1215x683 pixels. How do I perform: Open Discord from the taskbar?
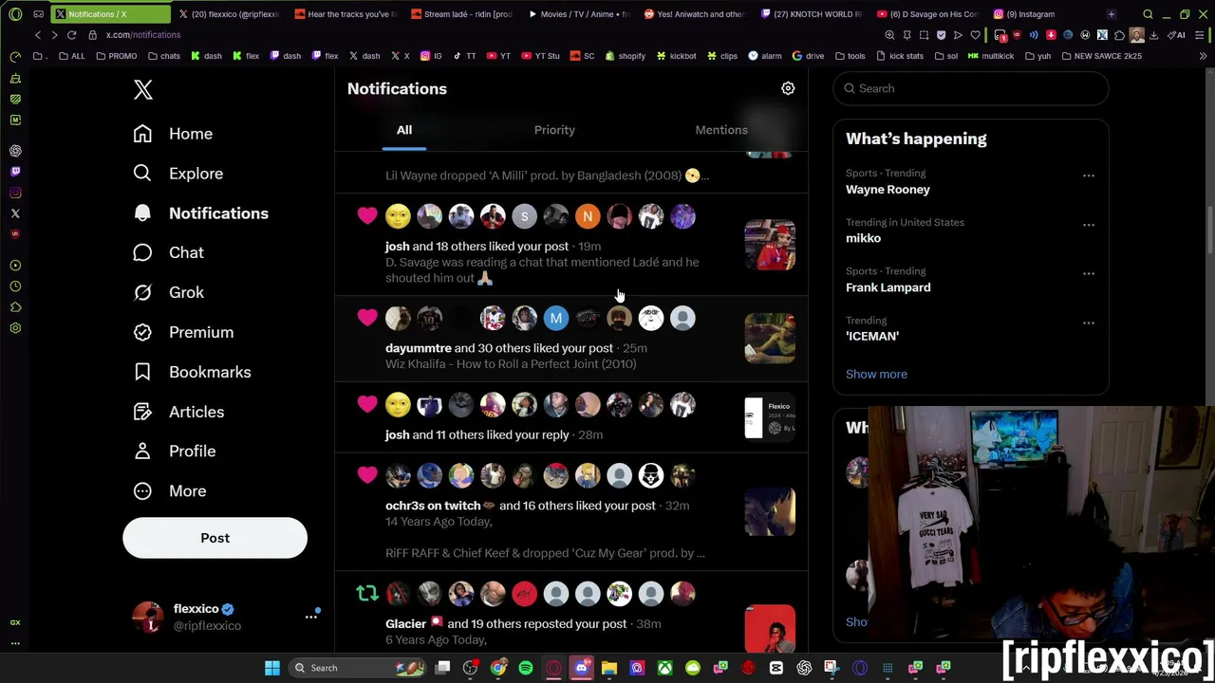582,668
